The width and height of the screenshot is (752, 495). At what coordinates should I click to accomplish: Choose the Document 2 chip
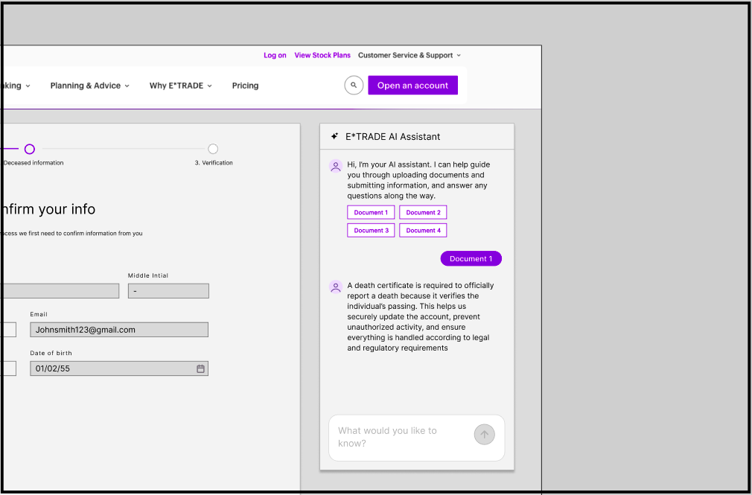pyautogui.click(x=423, y=212)
